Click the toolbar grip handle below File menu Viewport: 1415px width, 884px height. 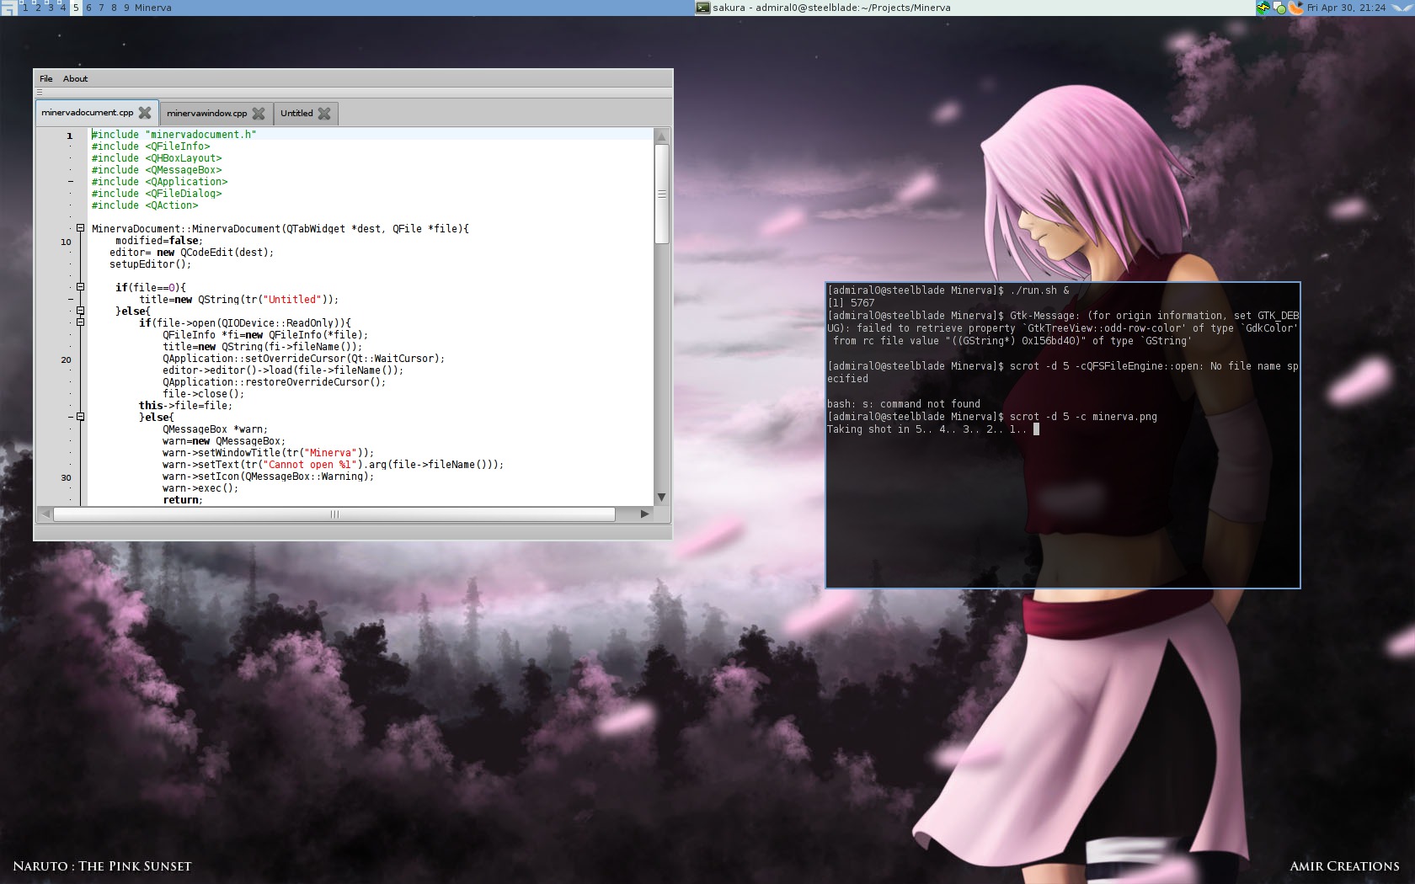(39, 93)
